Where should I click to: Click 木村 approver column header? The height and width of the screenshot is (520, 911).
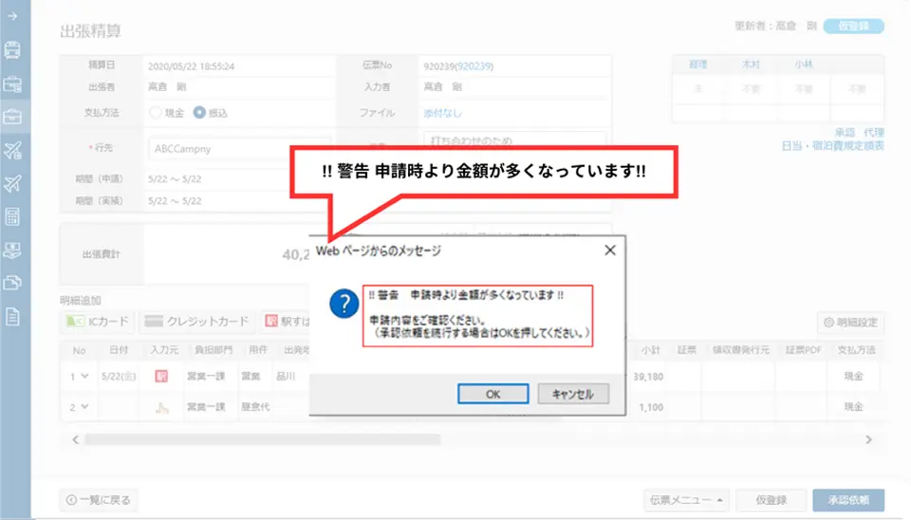coord(751,65)
